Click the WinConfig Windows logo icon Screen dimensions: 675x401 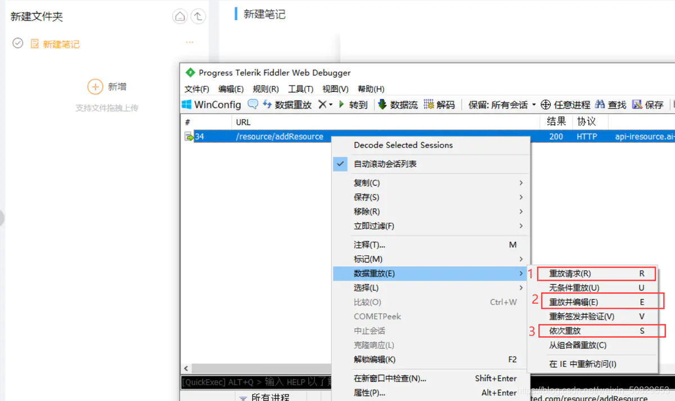(x=187, y=105)
